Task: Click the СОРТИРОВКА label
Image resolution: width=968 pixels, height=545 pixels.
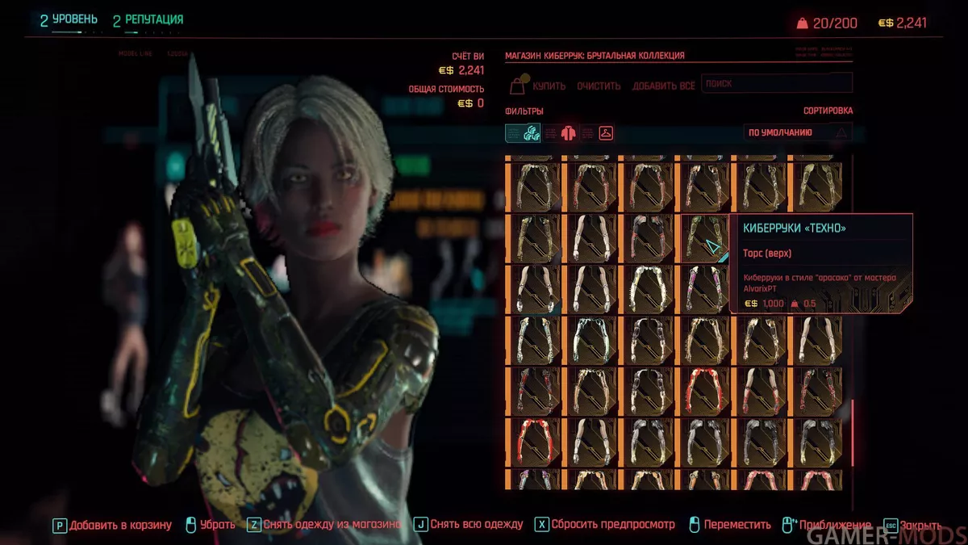Action: coord(828,111)
